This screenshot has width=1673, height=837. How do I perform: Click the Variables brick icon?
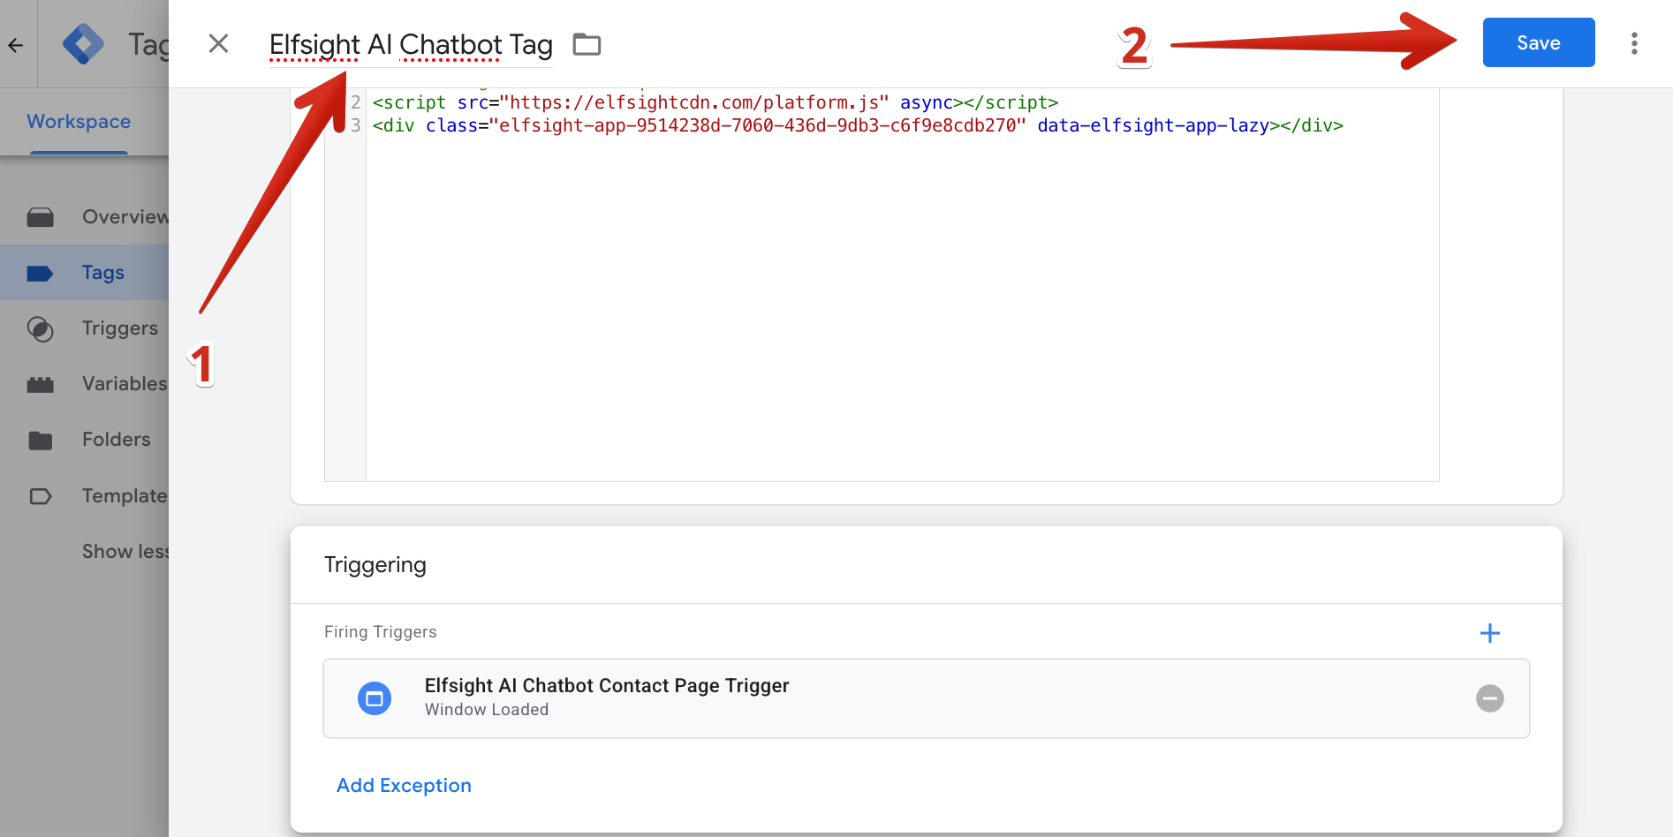click(x=41, y=385)
